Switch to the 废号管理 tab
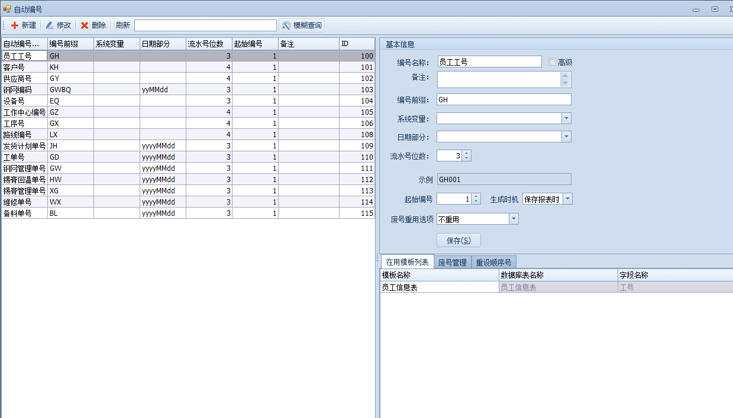The image size is (733, 418). [452, 263]
